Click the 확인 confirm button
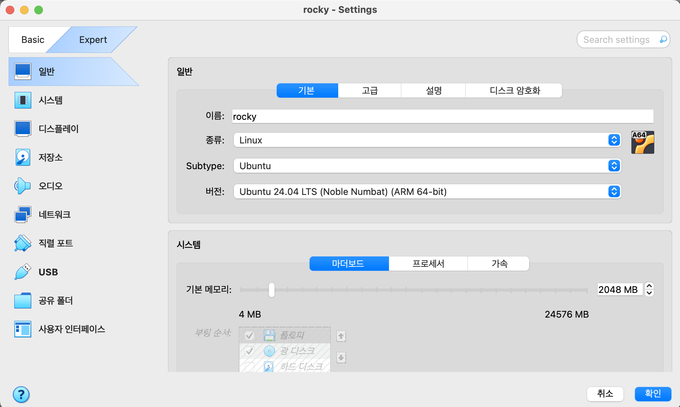 click(653, 394)
